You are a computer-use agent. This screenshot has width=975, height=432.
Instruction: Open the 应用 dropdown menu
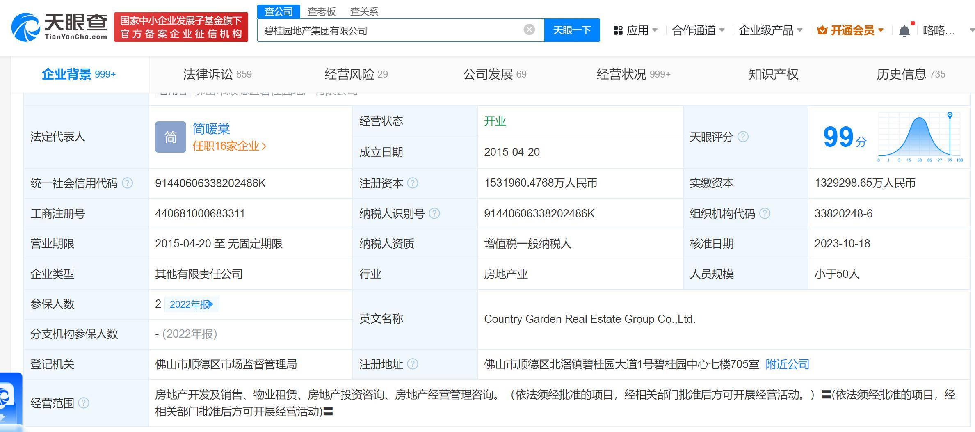tap(635, 30)
